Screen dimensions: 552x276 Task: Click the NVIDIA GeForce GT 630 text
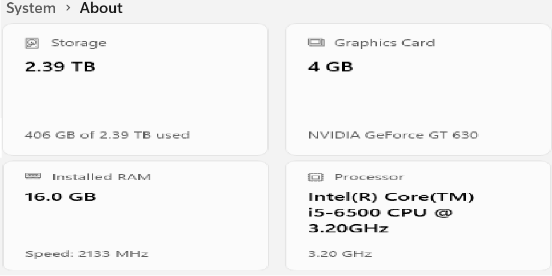393,135
